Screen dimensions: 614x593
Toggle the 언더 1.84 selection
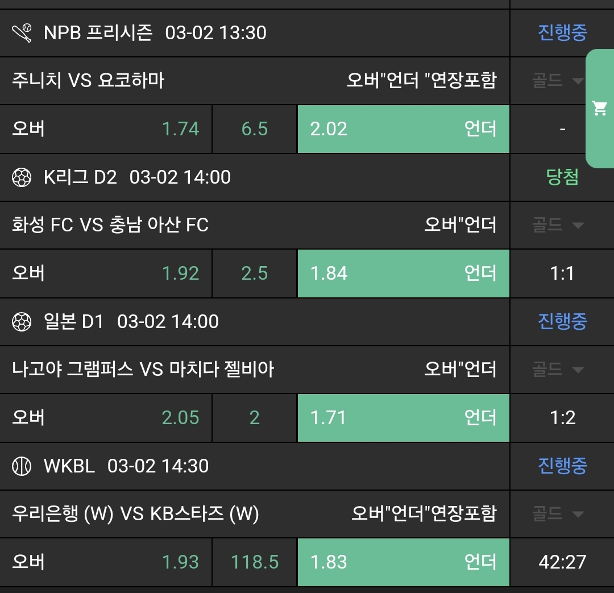point(403,273)
